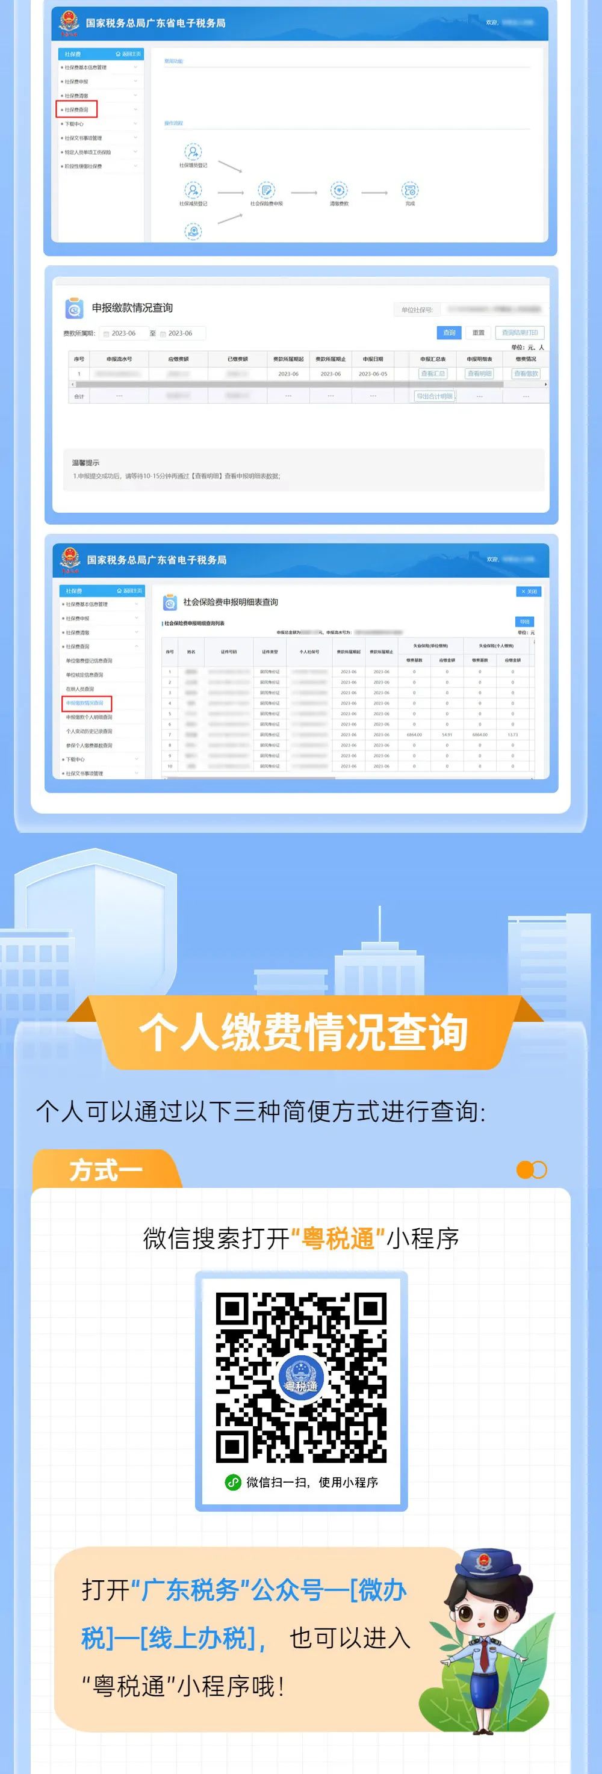Image resolution: width=602 pixels, height=1774 pixels.
Task: Select 在册人员查询 submenu item
Action: coord(80,688)
